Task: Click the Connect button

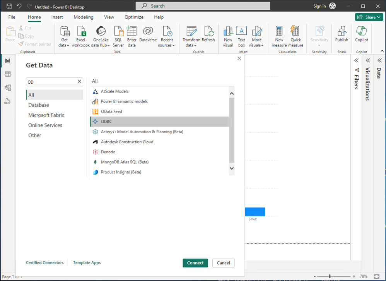Action: pyautogui.click(x=195, y=263)
